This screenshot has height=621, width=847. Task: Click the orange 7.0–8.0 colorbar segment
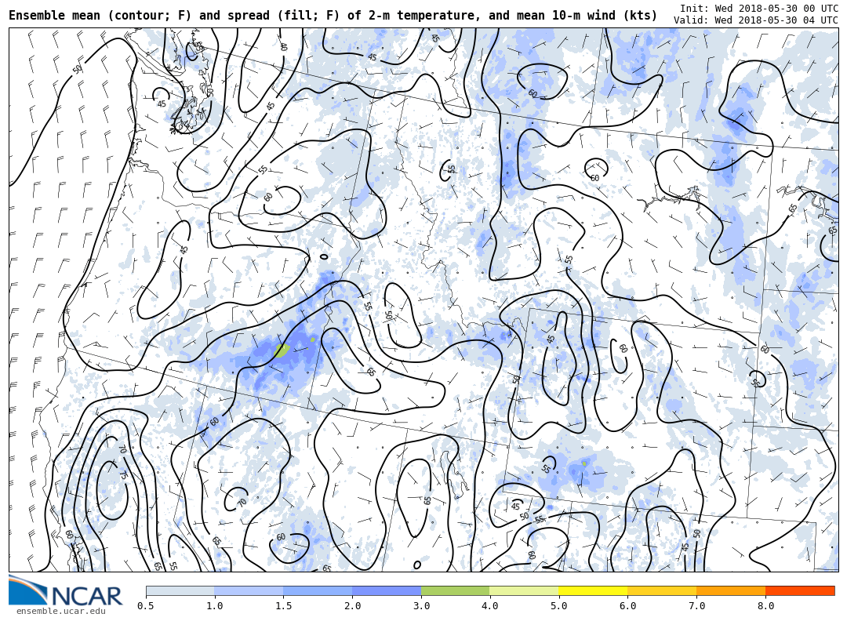(731, 590)
